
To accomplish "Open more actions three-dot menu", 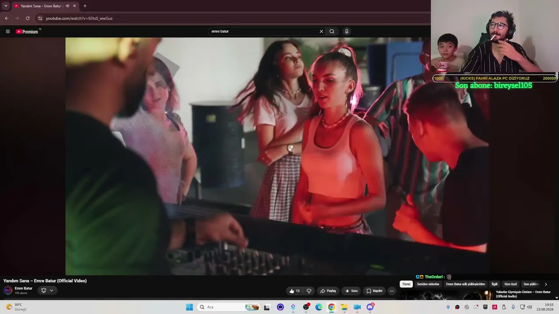I will [x=392, y=291].
